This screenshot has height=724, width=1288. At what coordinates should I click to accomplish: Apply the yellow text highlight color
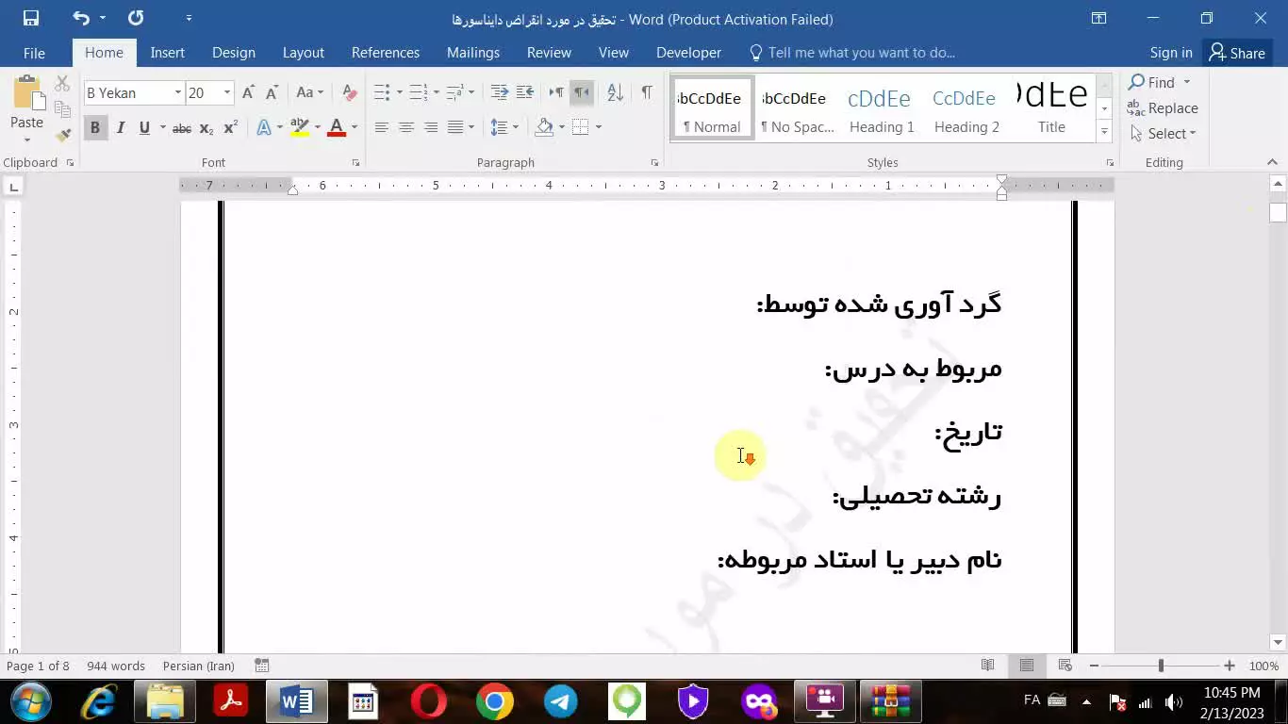(300, 127)
